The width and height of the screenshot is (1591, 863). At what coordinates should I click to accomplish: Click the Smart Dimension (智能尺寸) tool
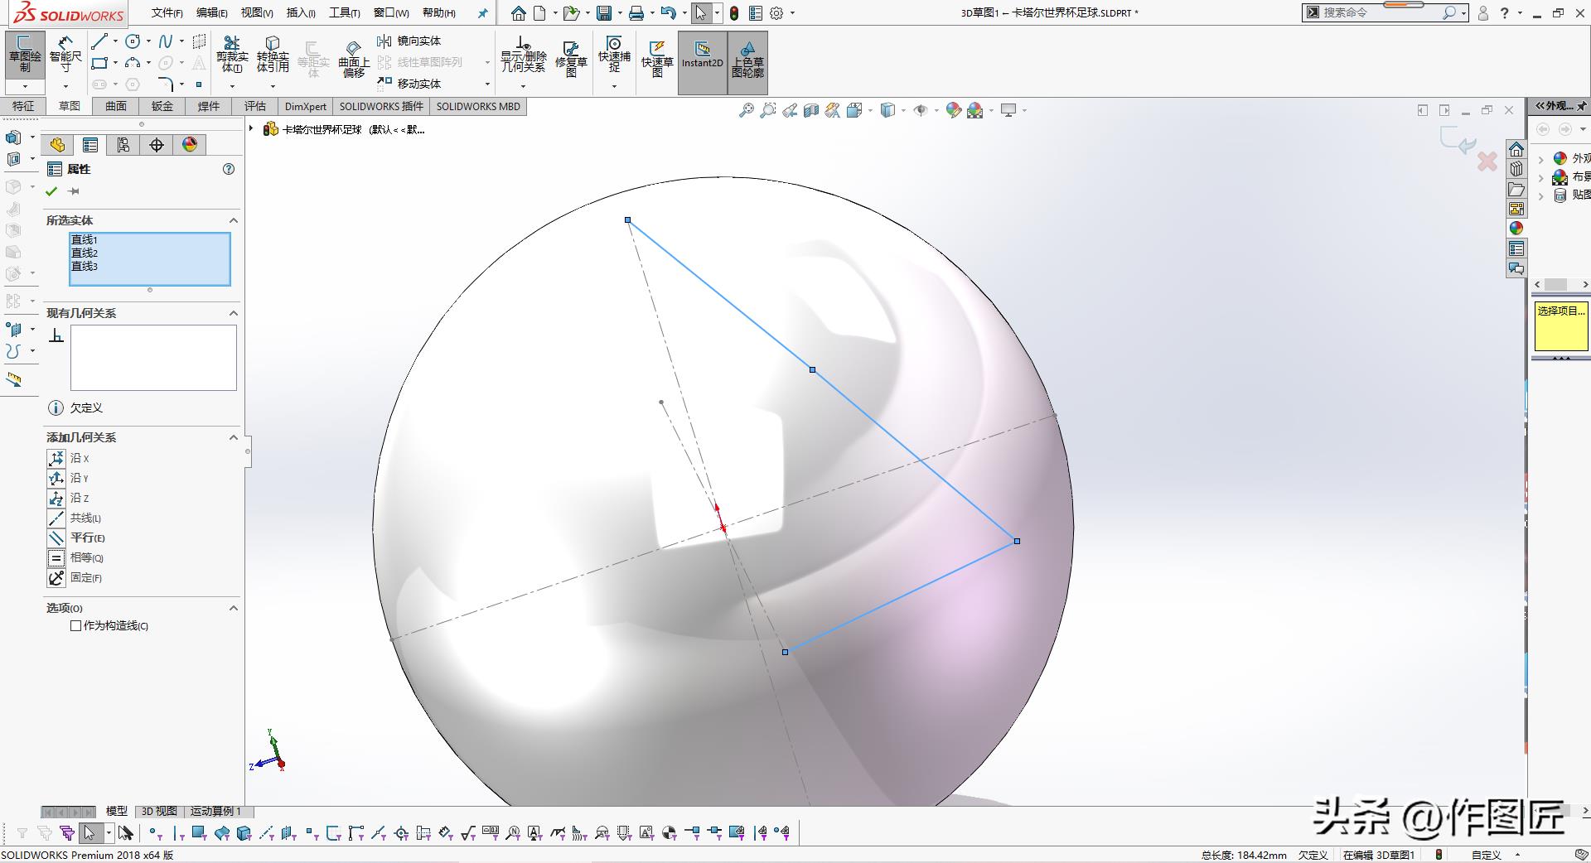(65, 51)
